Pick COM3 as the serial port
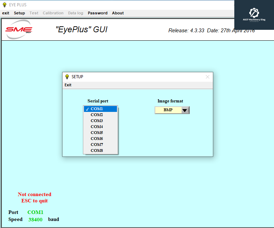The image size is (274, 228). pyautogui.click(x=97, y=121)
